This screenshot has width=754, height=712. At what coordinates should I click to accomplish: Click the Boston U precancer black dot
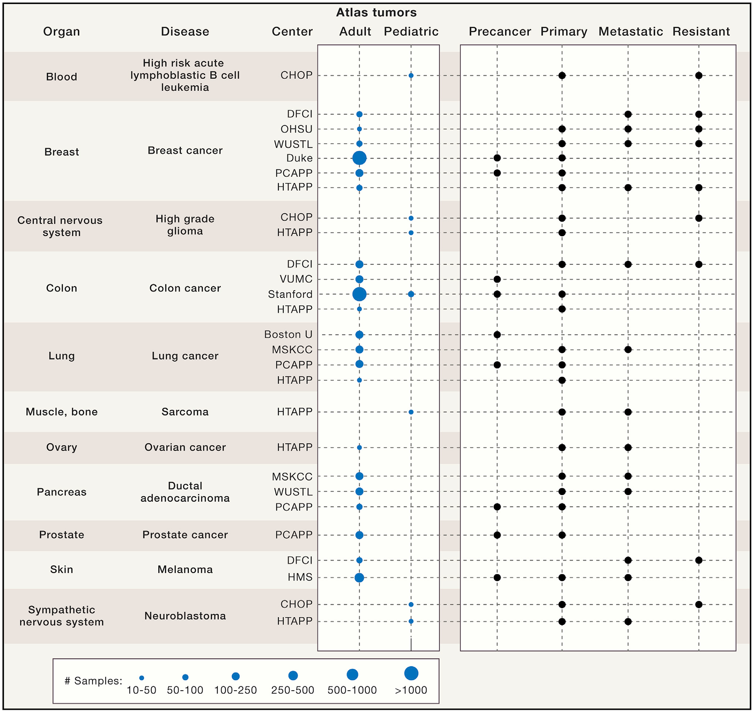point(497,335)
